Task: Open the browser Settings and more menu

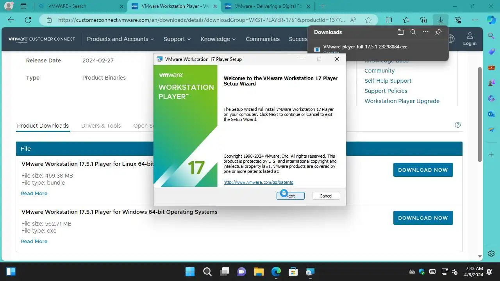Action: pos(475,20)
